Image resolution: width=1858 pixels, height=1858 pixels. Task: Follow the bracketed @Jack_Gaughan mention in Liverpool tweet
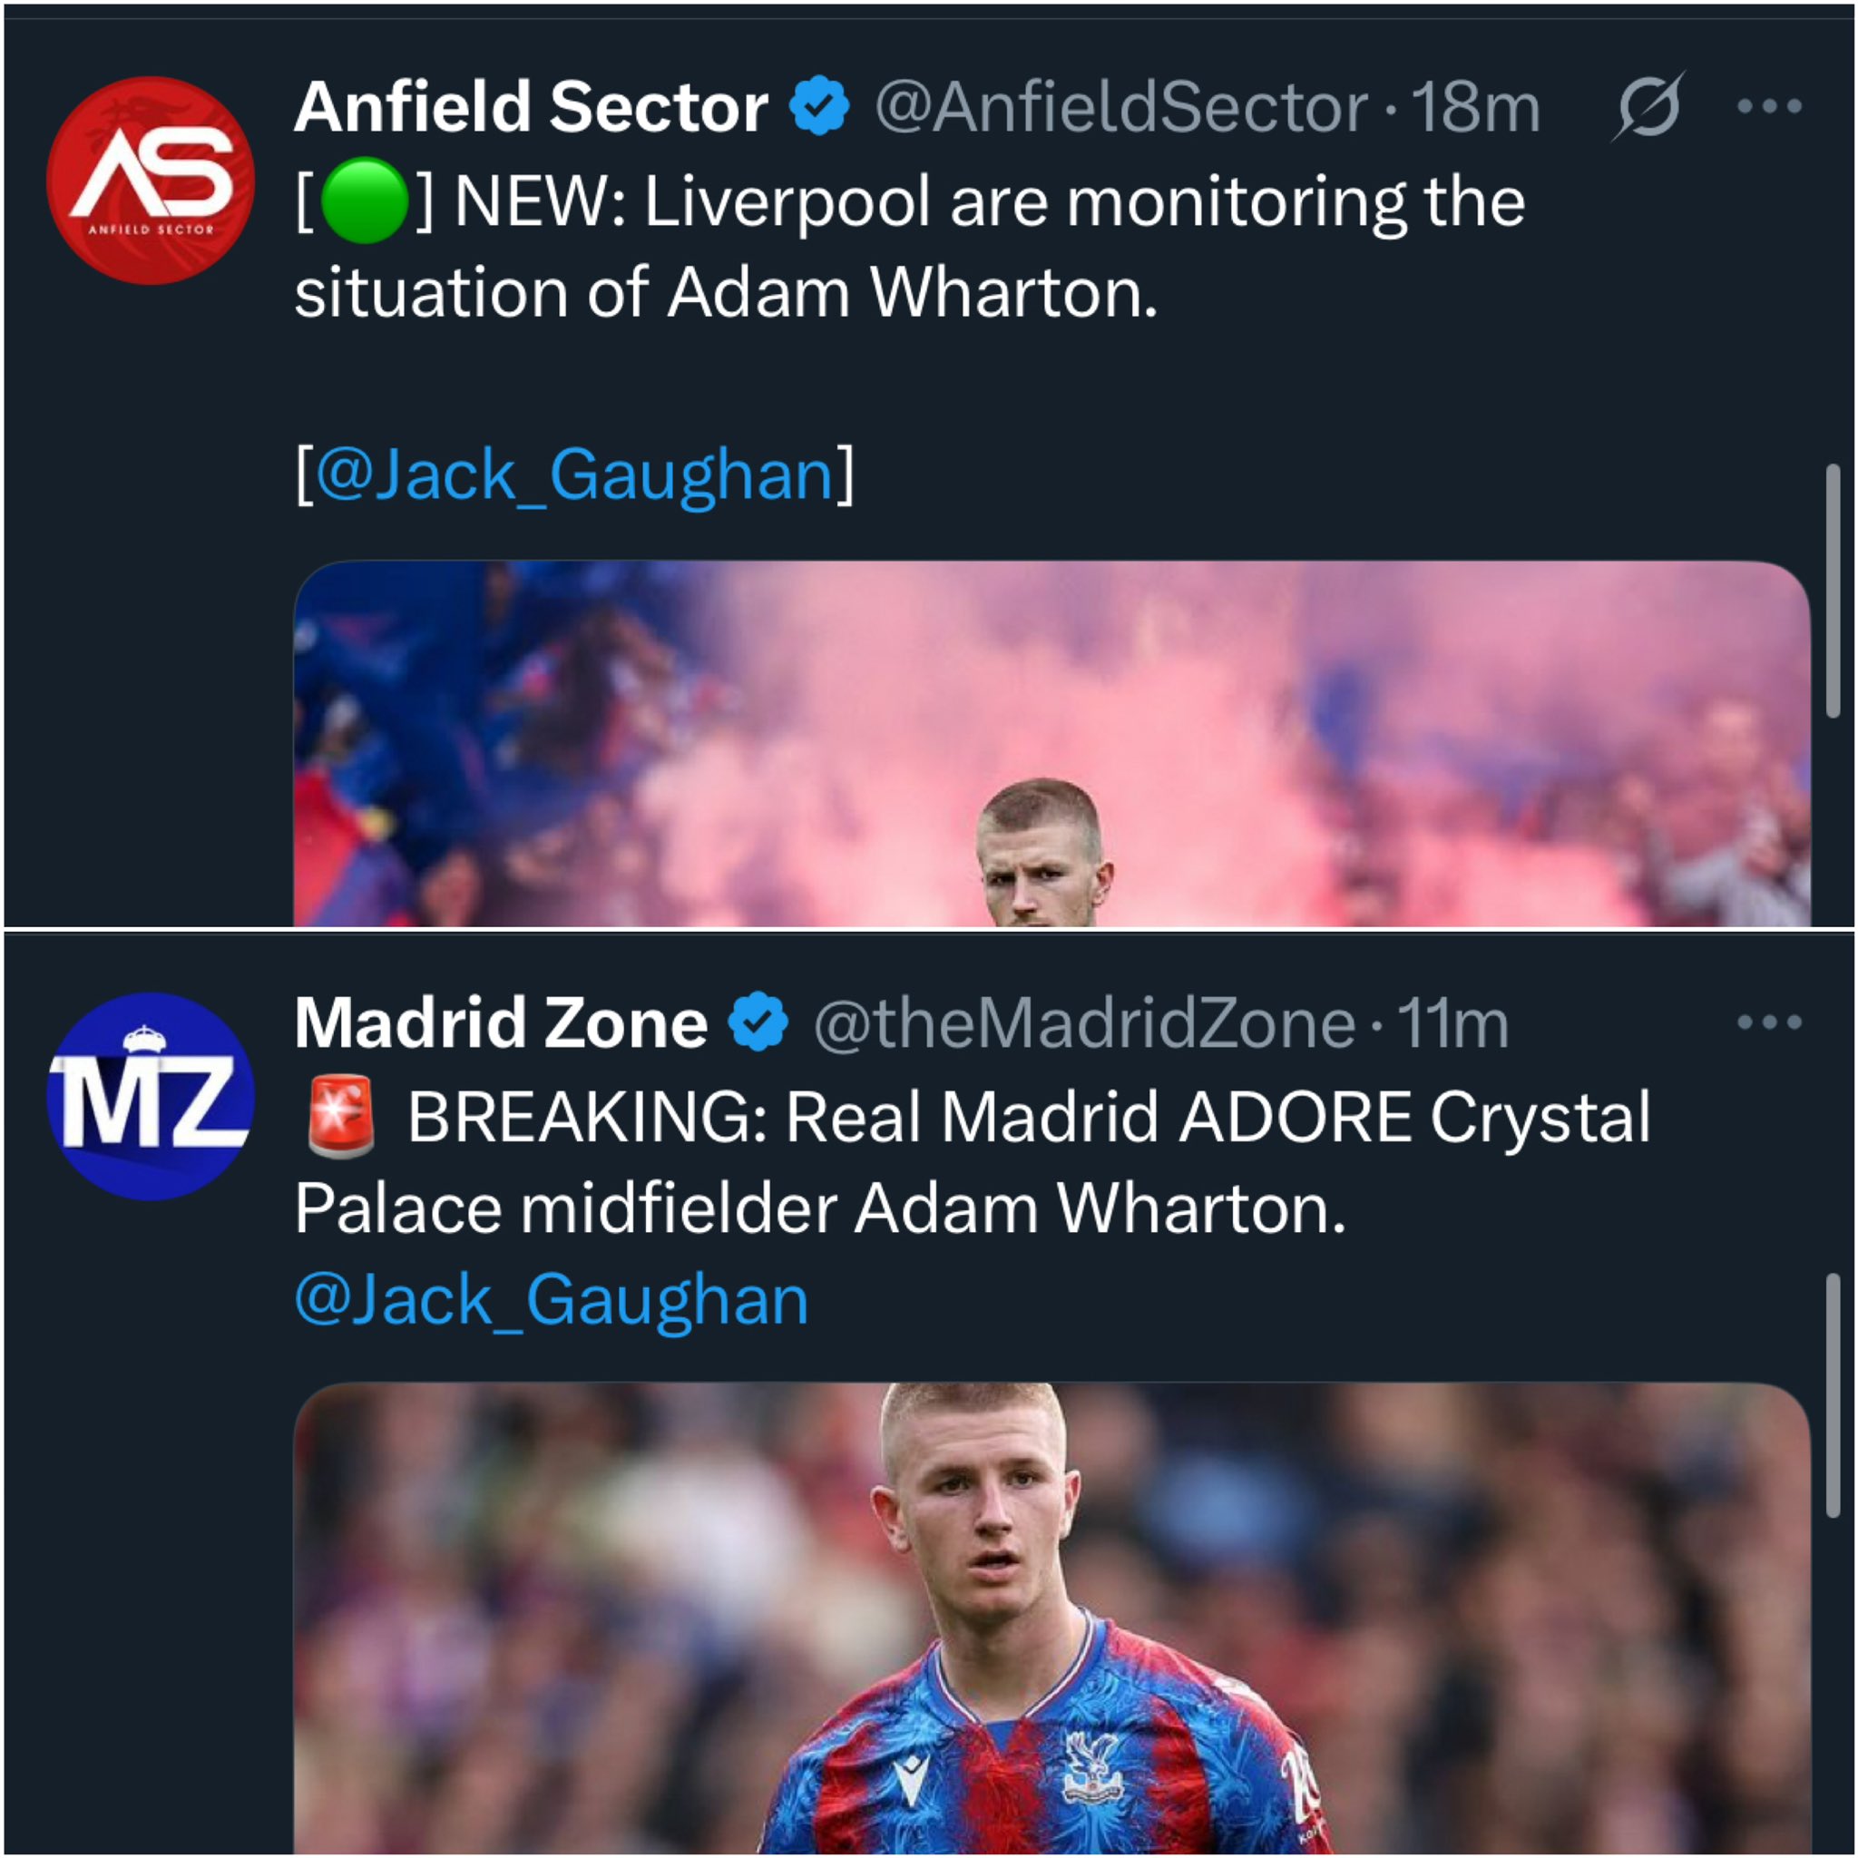[x=574, y=474]
